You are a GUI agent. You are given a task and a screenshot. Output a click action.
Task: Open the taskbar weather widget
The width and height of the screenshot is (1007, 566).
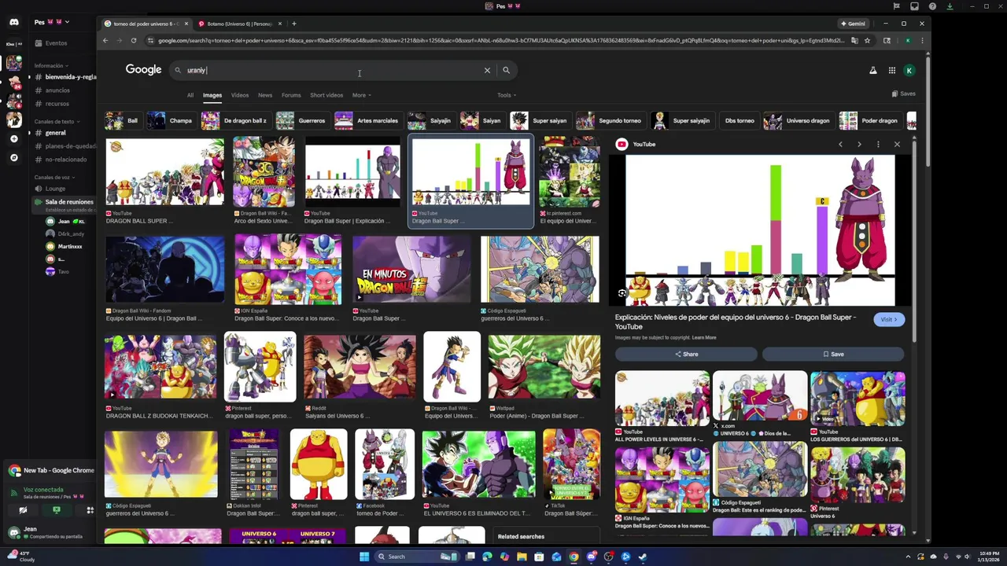[20, 557]
